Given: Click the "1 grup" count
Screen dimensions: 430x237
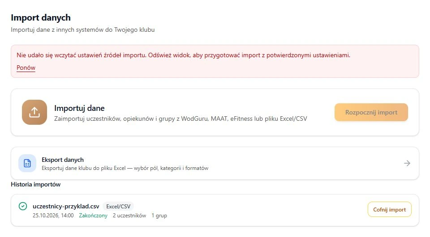Looking at the screenshot, I should pos(159,216).
